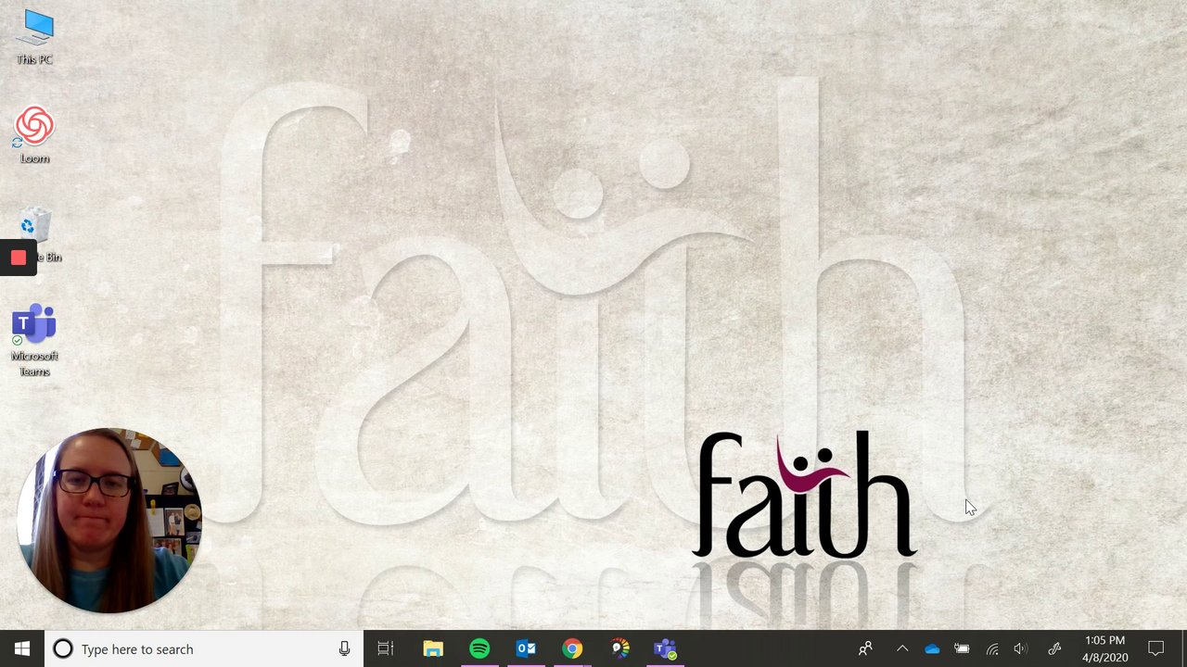Viewport: 1187px width, 667px height.
Task: Open Task View from the taskbar
Action: pos(386,649)
